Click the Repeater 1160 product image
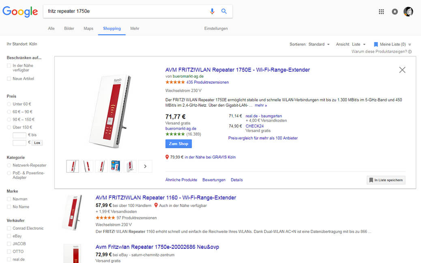 point(72,213)
